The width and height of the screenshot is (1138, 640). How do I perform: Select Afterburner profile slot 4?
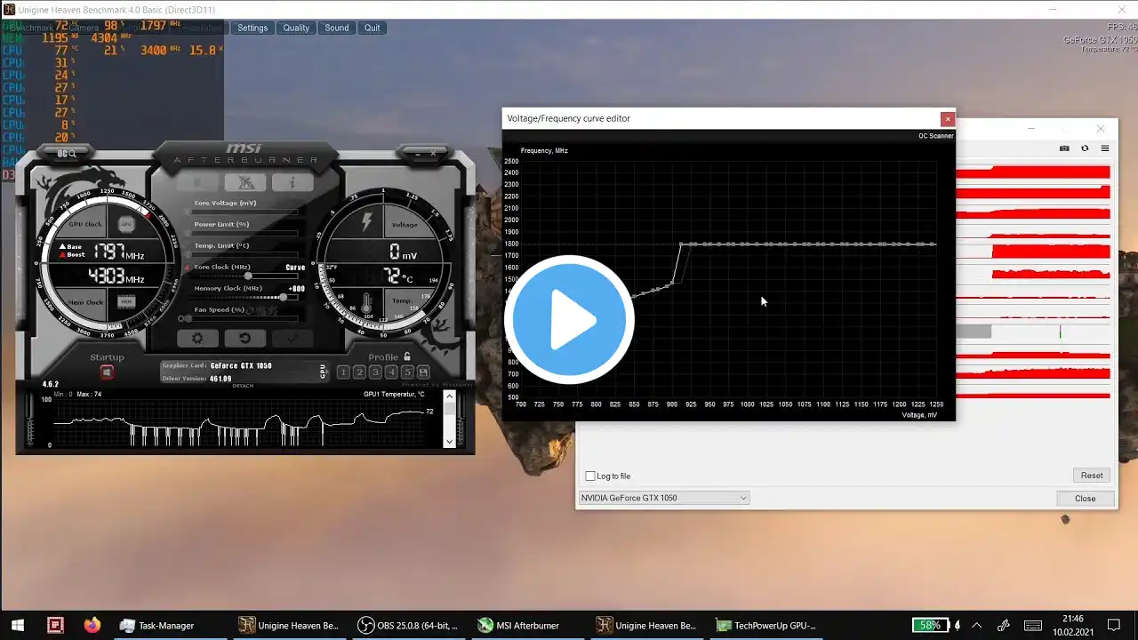click(x=391, y=372)
